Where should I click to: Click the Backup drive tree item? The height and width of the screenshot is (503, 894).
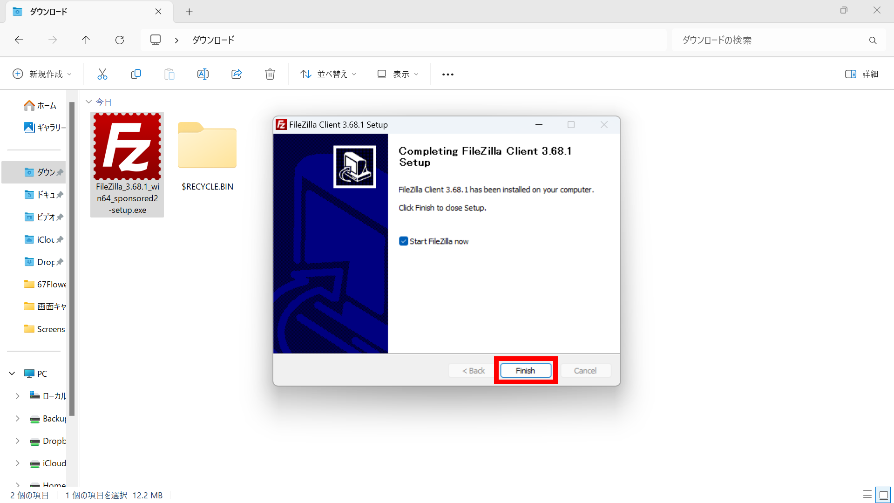pyautogui.click(x=47, y=418)
